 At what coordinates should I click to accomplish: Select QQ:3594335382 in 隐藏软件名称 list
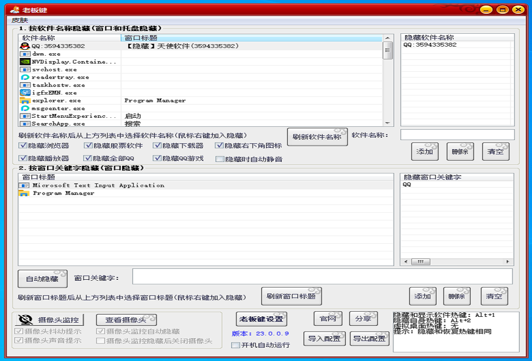(430, 45)
